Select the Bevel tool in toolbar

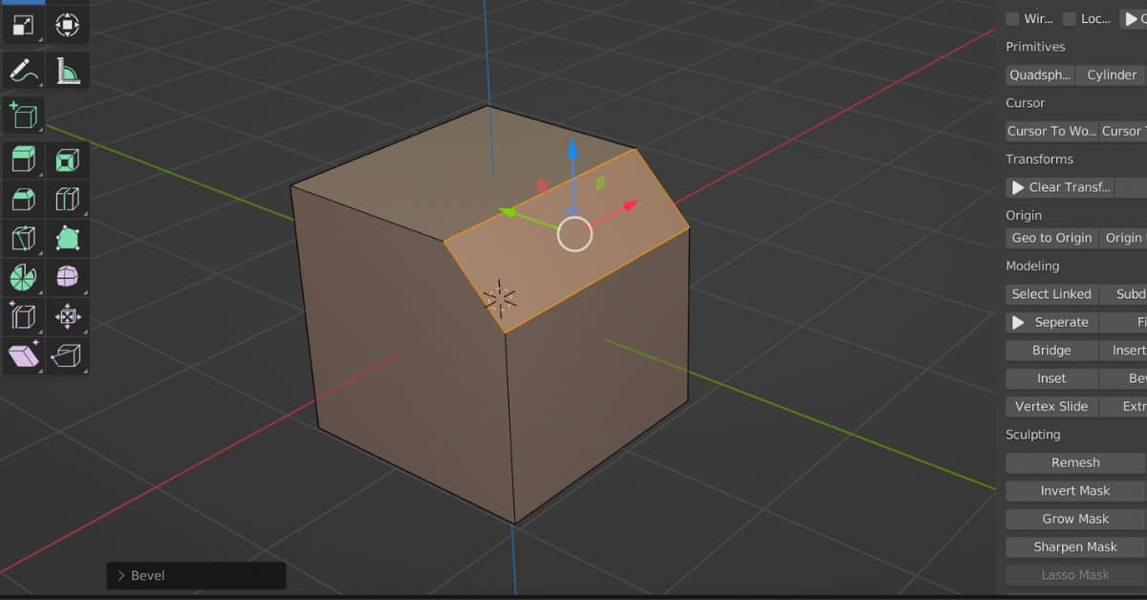pos(23,199)
